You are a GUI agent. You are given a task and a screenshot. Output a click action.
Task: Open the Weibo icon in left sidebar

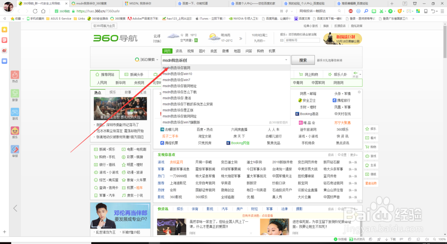point(4,51)
